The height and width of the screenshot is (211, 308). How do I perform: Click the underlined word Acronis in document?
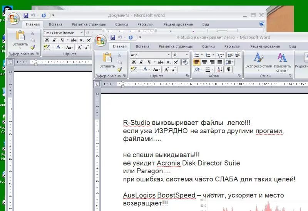pyautogui.click(x=168, y=163)
